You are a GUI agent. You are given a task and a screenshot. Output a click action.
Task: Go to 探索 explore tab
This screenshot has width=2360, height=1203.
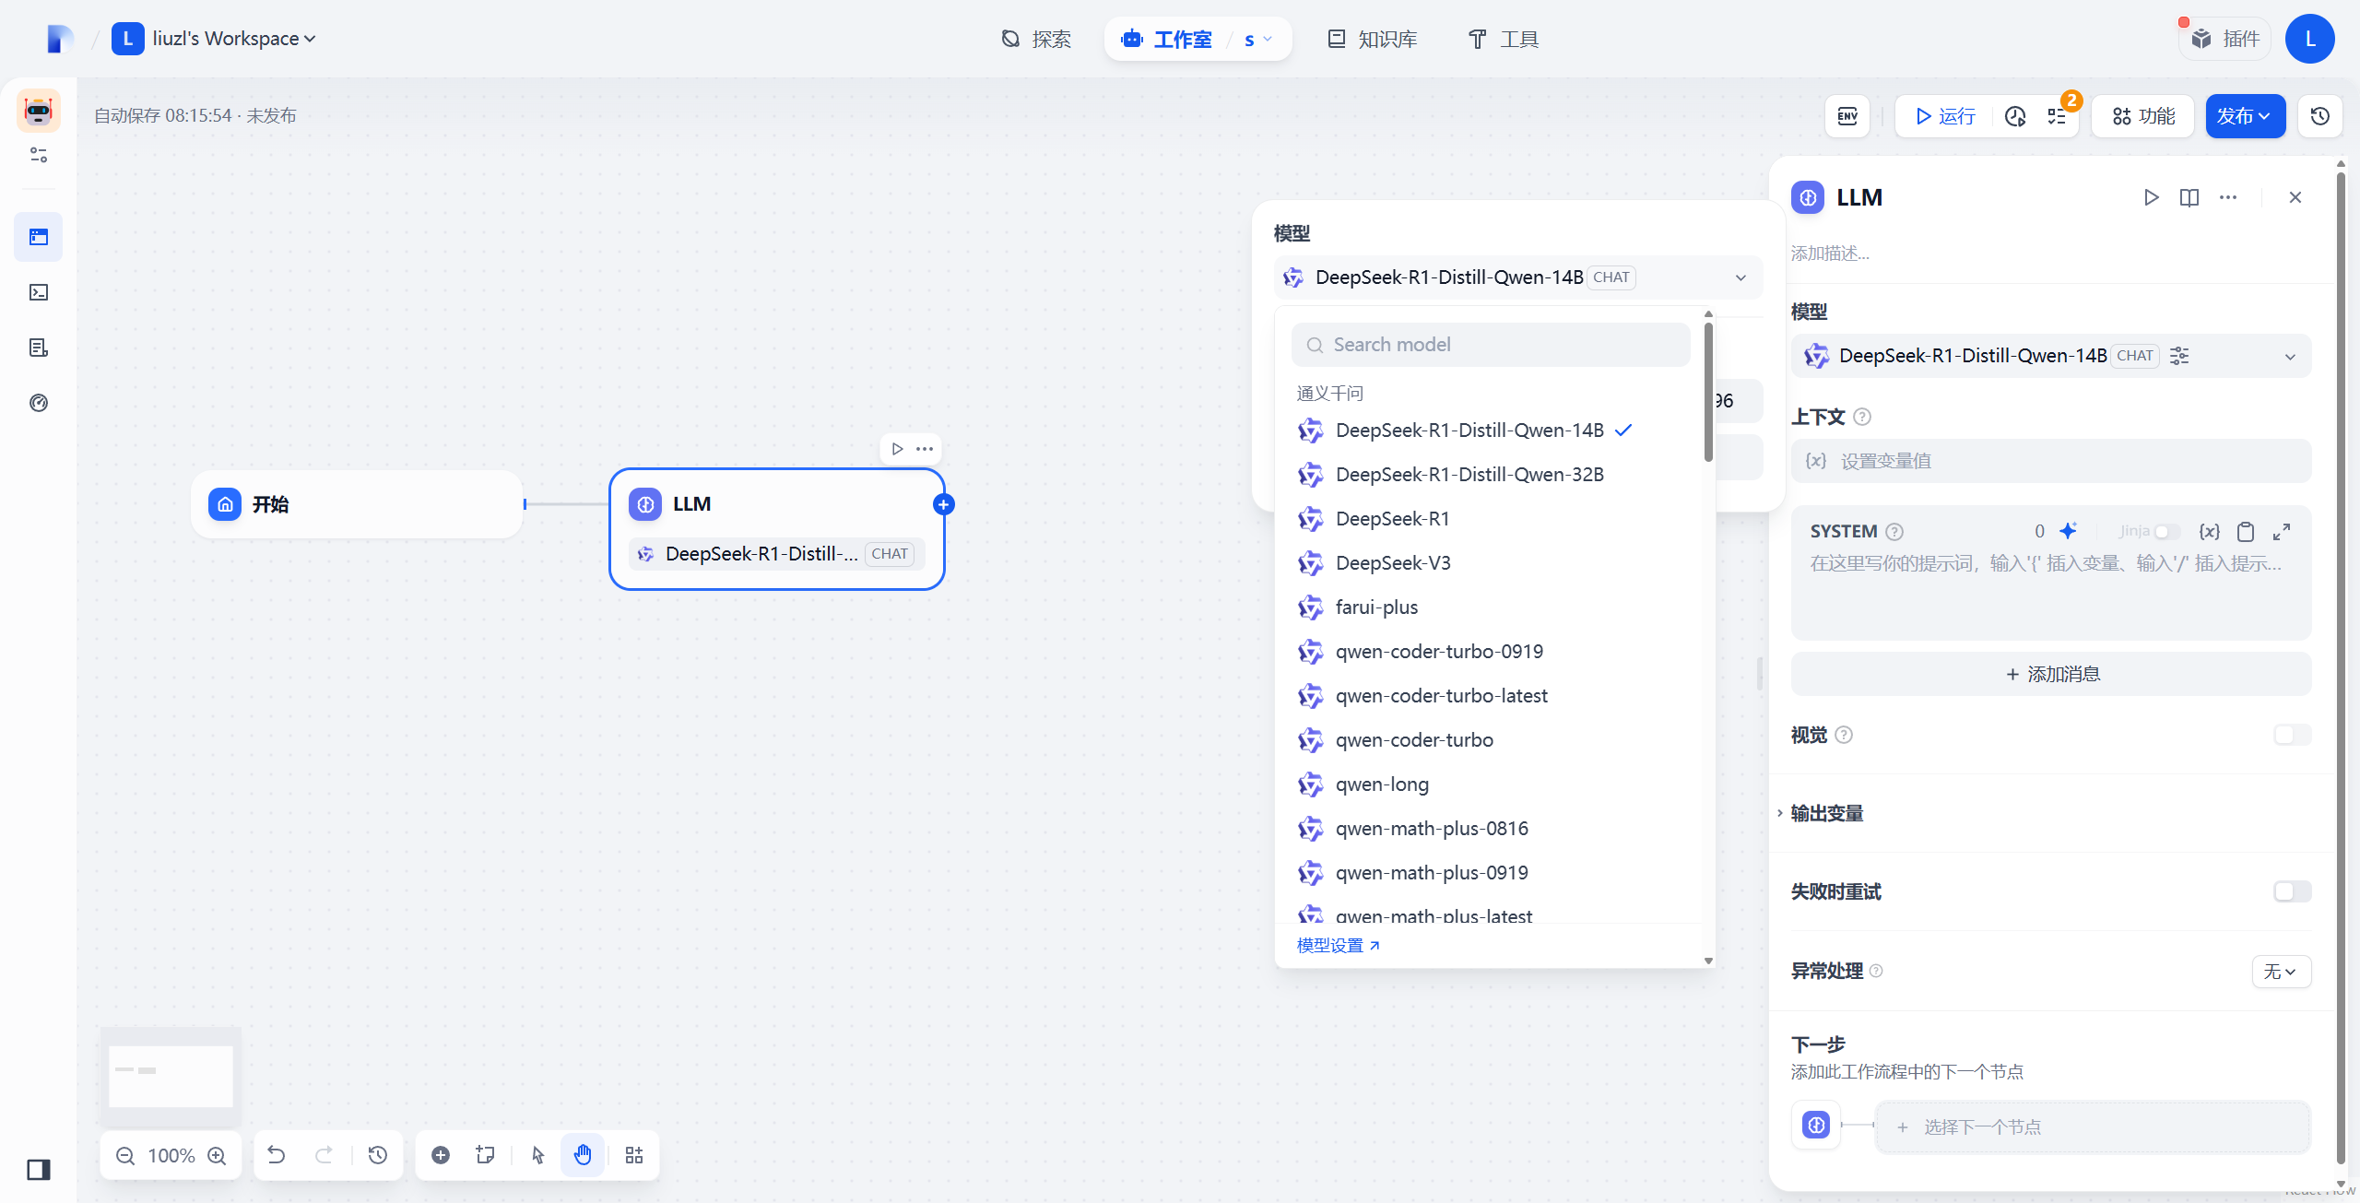(1036, 40)
